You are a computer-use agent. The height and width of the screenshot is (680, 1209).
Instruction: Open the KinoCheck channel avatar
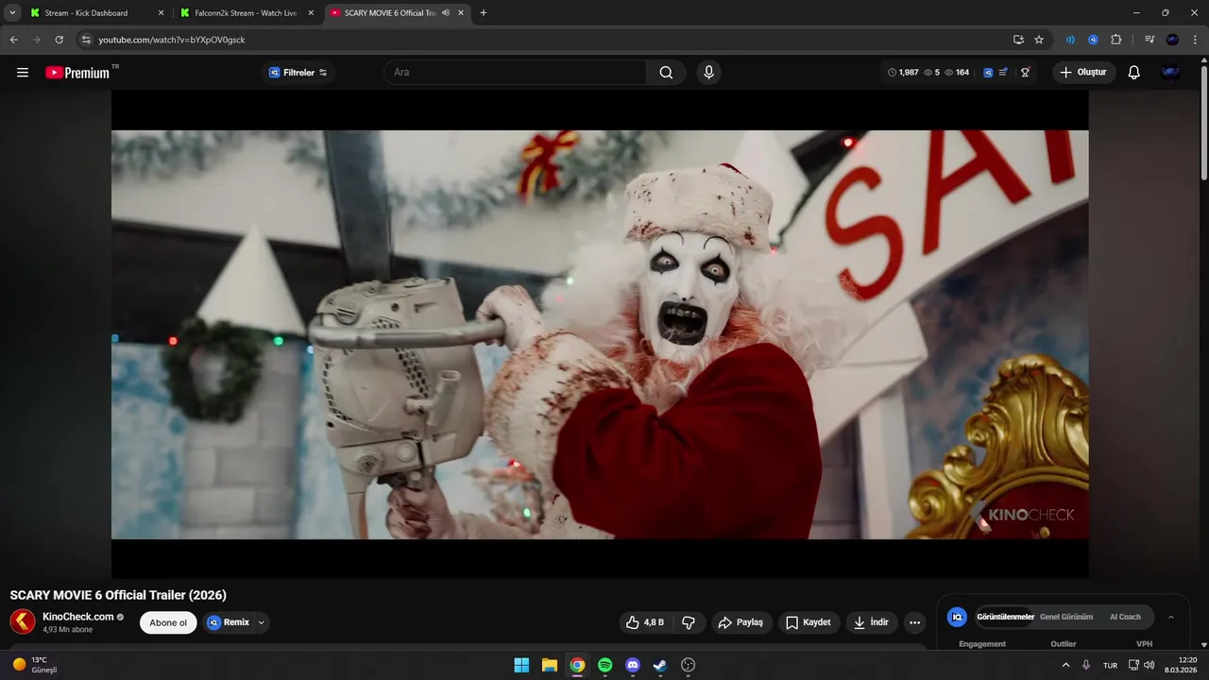(23, 621)
